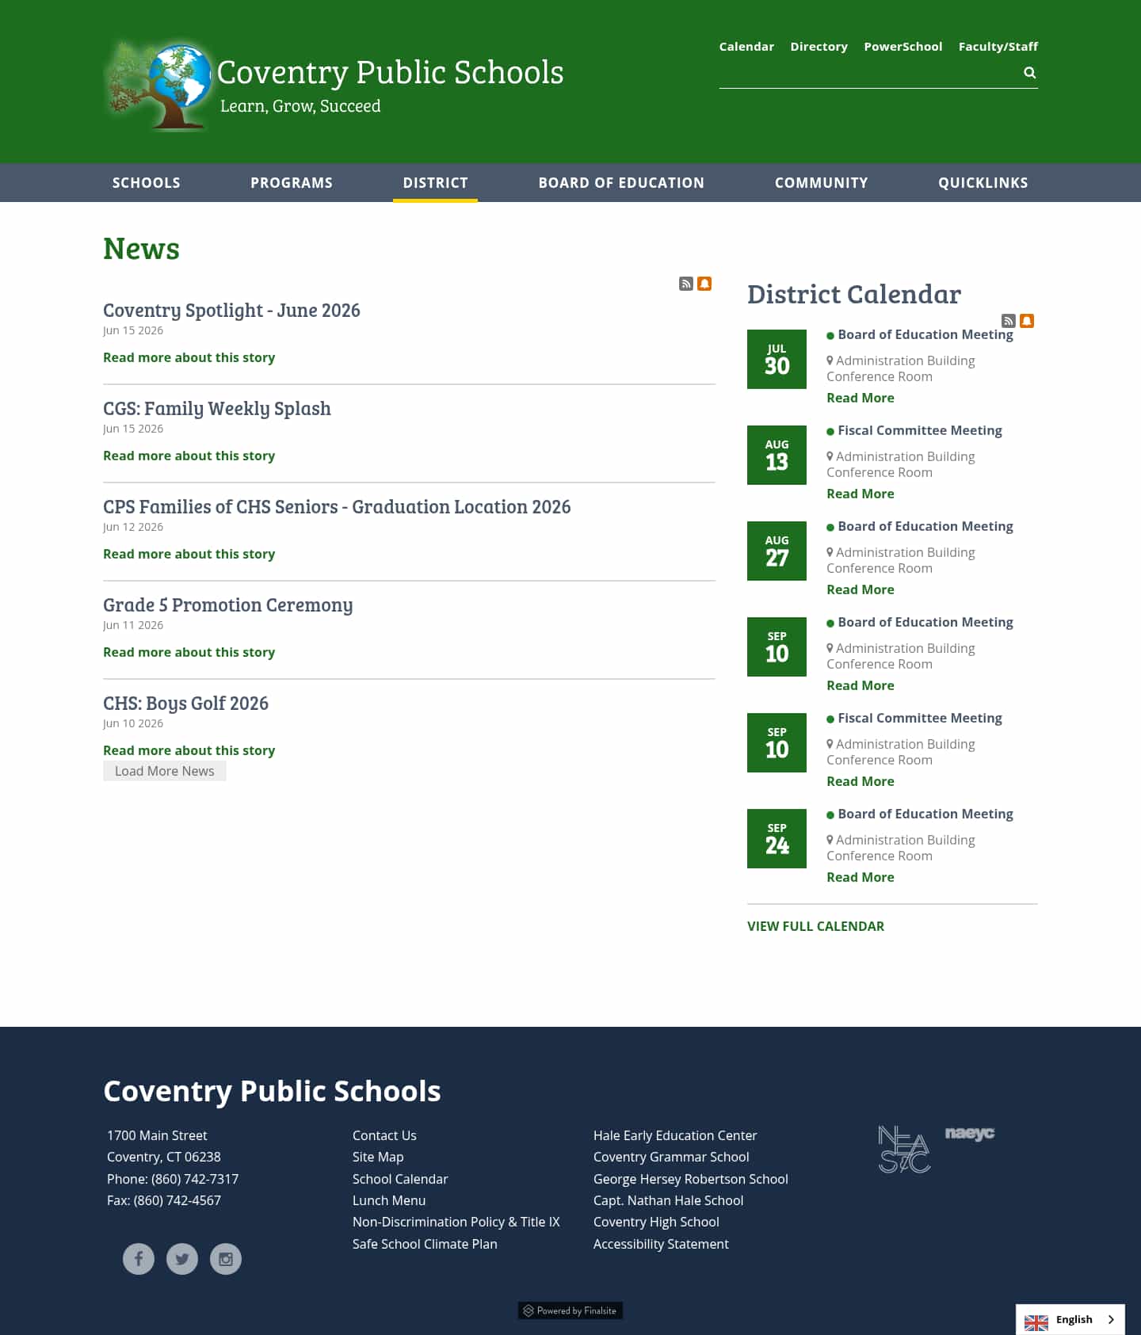Open the PowerSchool header link

902,47
